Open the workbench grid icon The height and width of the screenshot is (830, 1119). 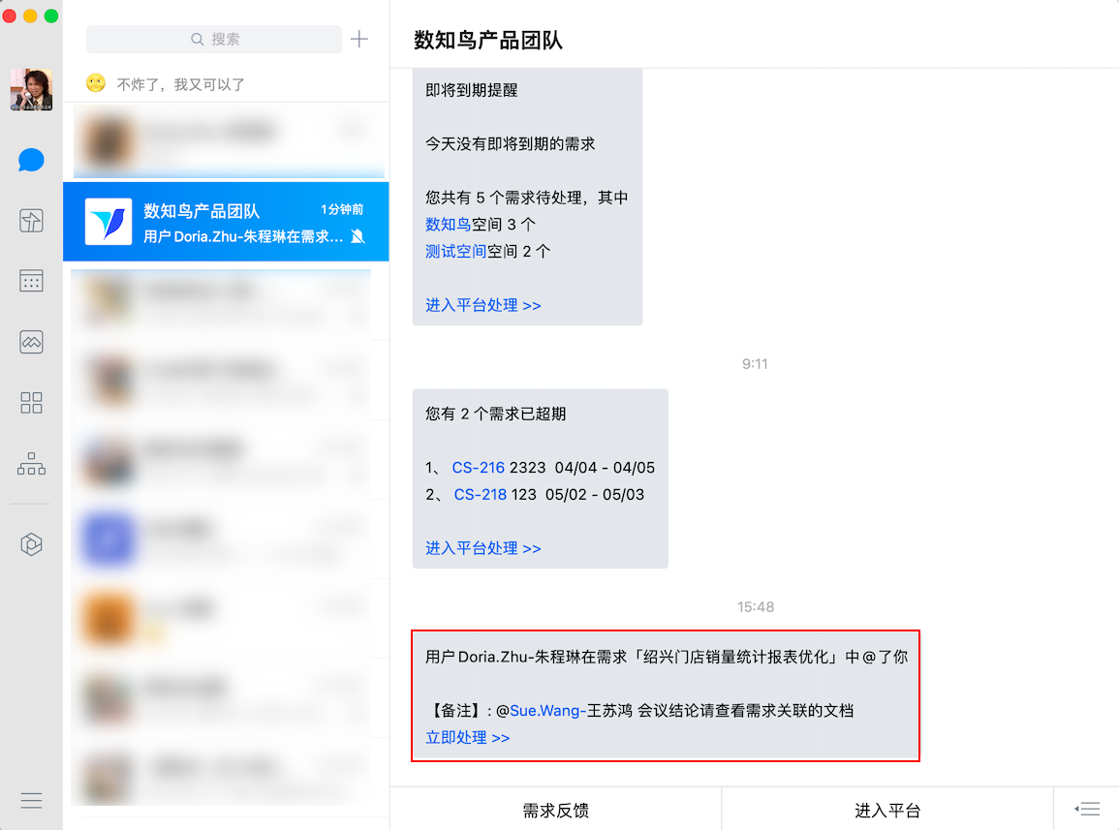coord(31,403)
